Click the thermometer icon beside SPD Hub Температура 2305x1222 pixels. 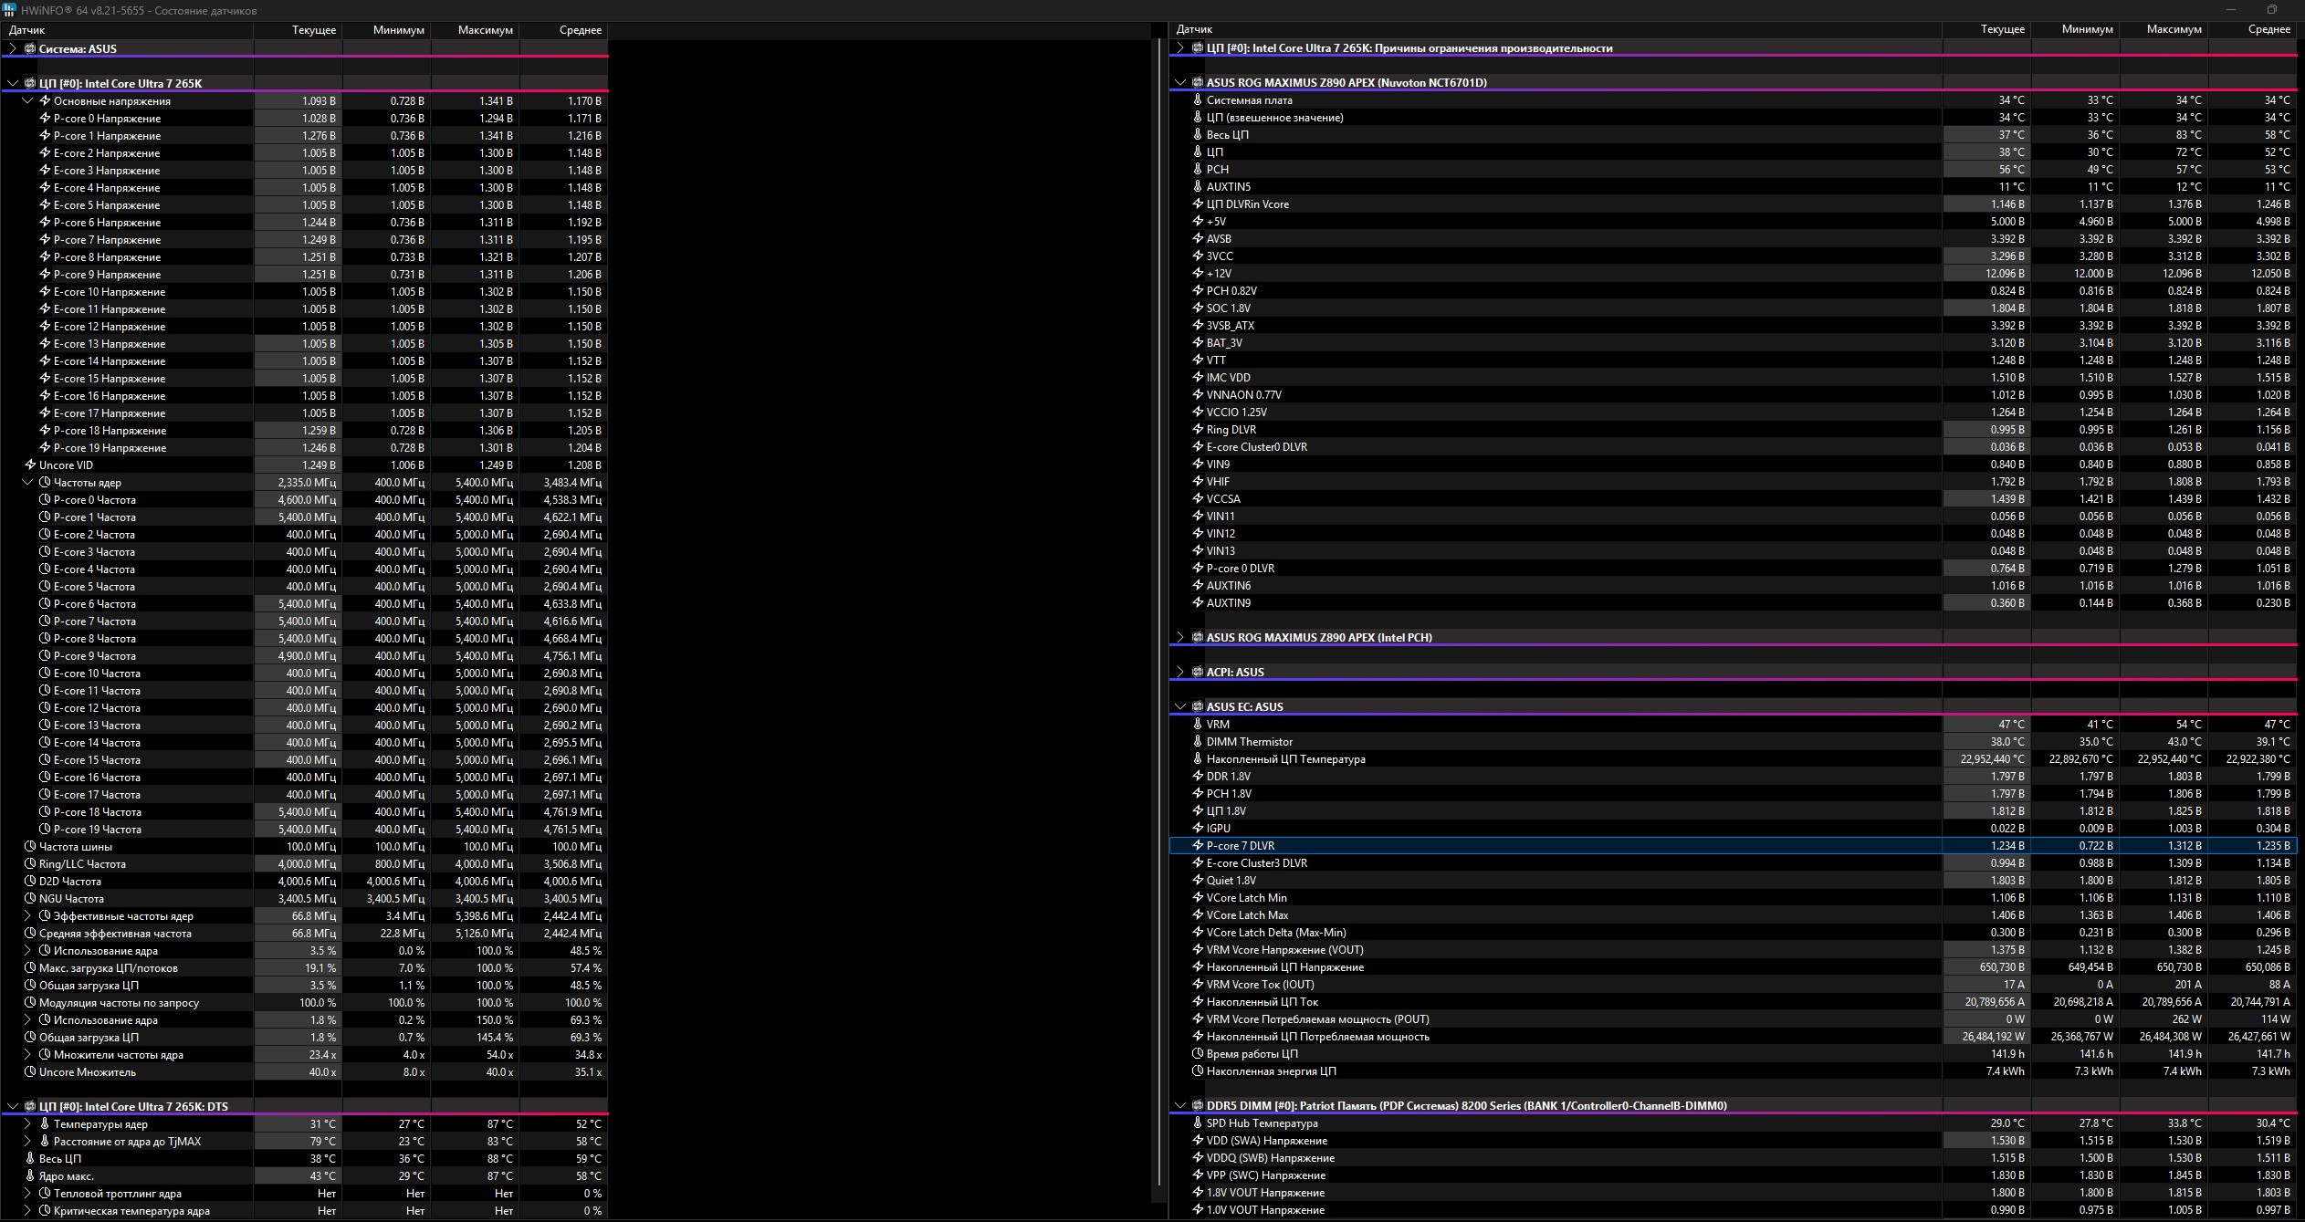[x=1198, y=1123]
